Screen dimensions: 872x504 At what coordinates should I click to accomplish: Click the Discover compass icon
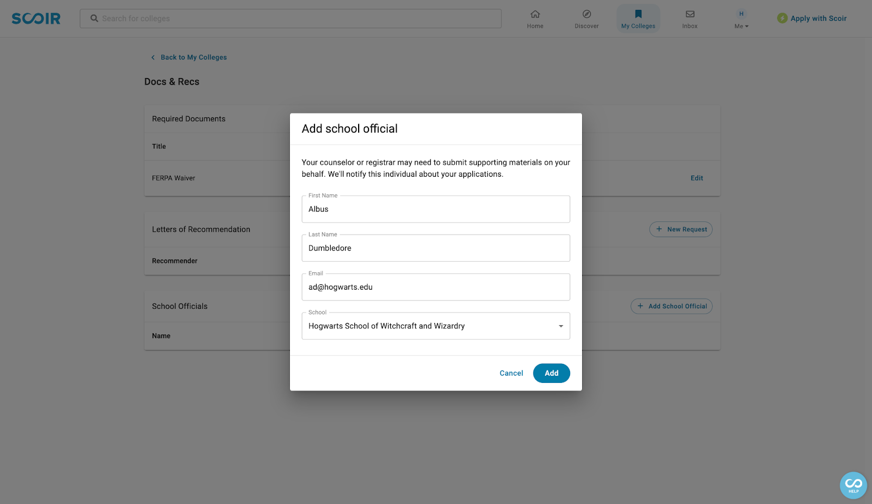[586, 14]
